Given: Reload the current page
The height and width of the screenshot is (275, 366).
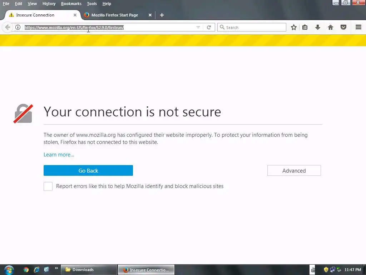Looking at the screenshot, I should click(x=209, y=27).
